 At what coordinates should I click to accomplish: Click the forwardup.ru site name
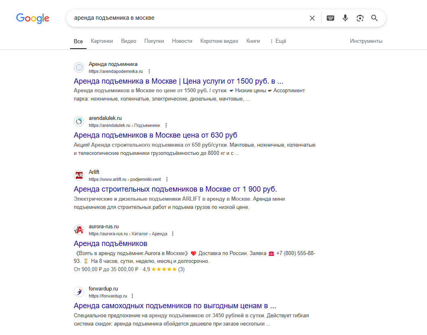103,289
